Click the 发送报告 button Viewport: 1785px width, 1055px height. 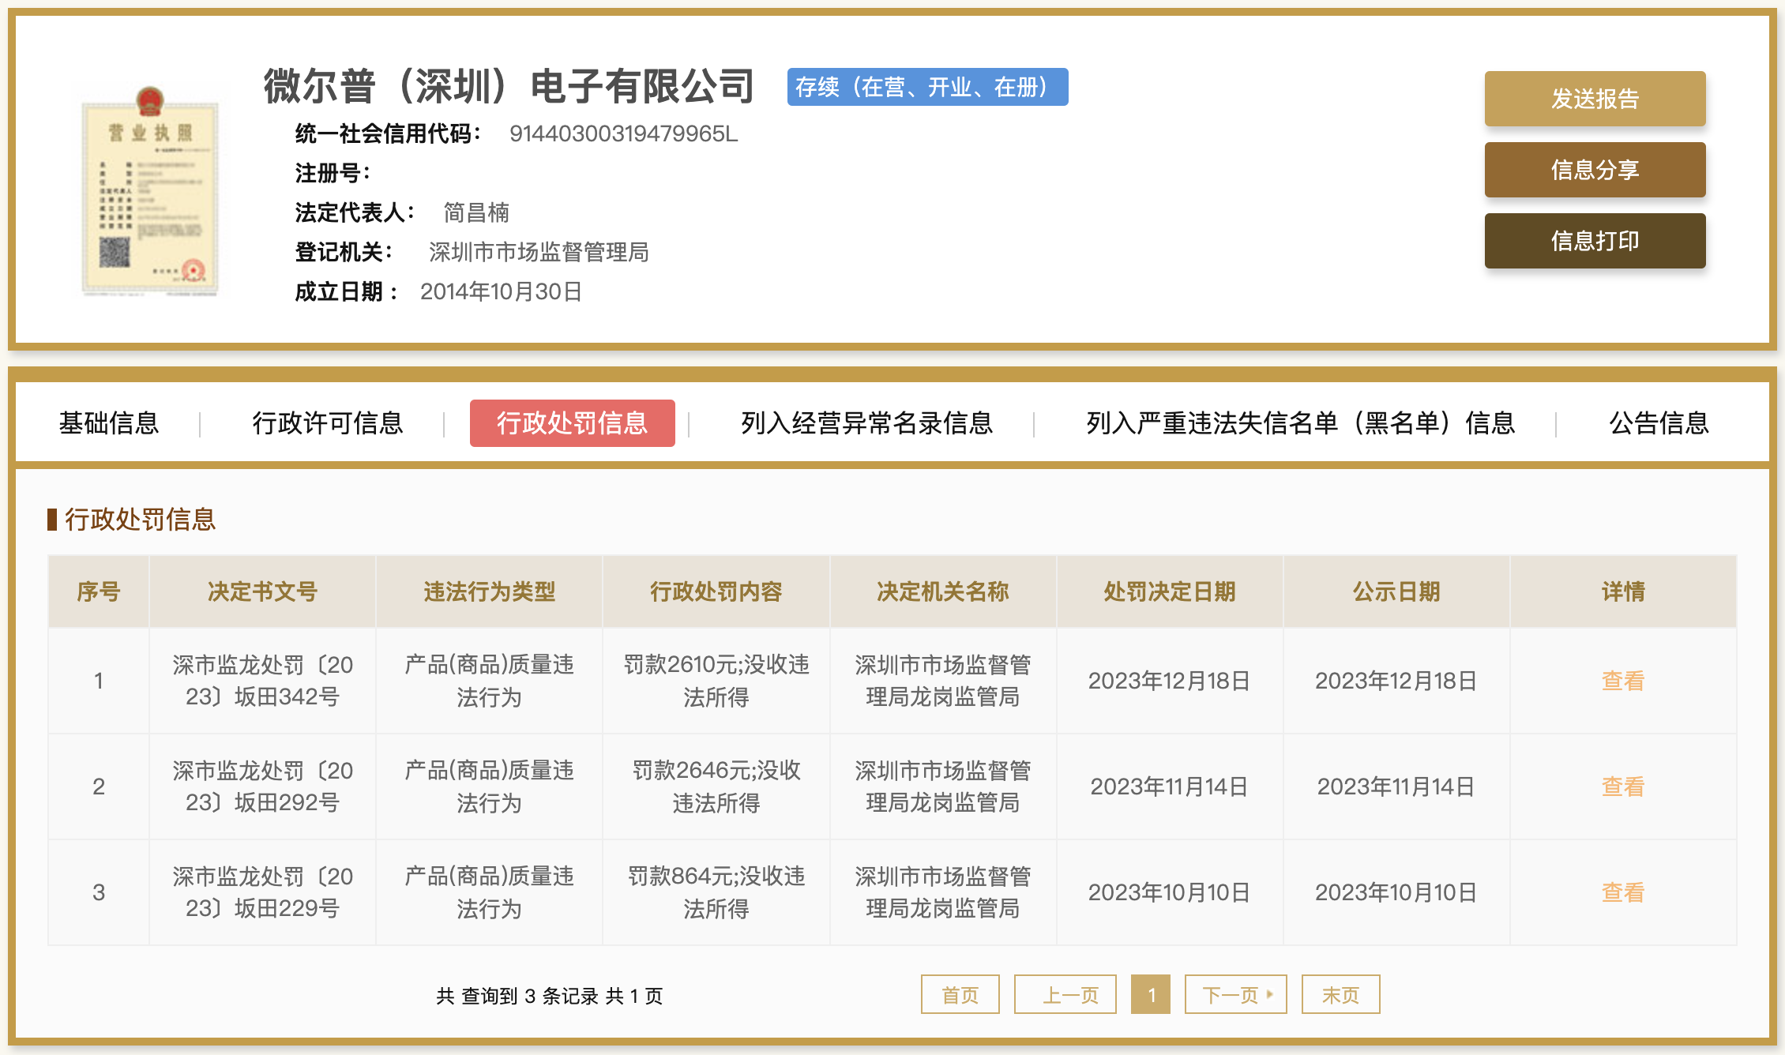coord(1594,99)
